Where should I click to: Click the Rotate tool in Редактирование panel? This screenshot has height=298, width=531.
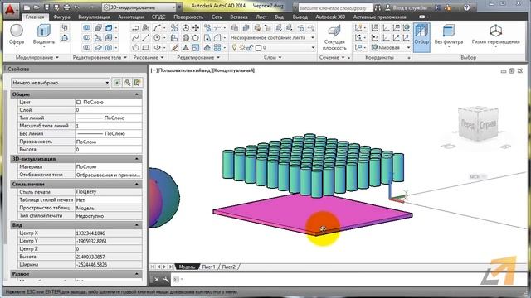tap(196, 37)
